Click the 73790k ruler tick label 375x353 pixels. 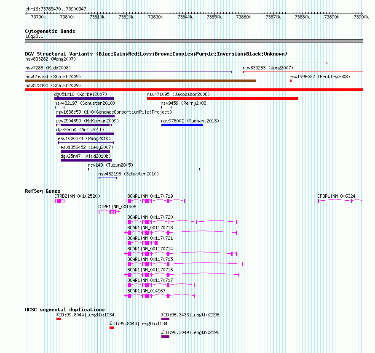tap(38, 17)
